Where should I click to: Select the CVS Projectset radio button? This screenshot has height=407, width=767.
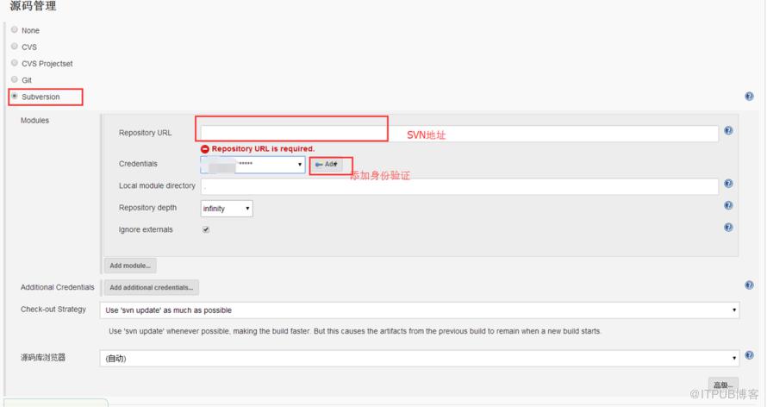14,63
